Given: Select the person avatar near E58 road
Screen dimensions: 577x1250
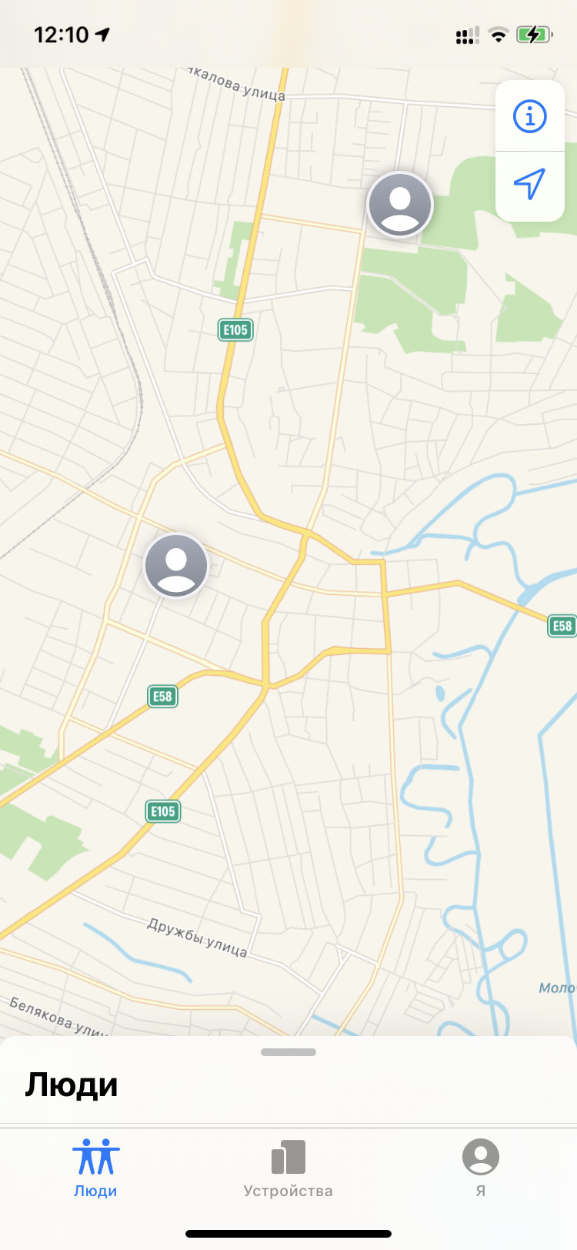Looking at the screenshot, I should click(x=176, y=566).
